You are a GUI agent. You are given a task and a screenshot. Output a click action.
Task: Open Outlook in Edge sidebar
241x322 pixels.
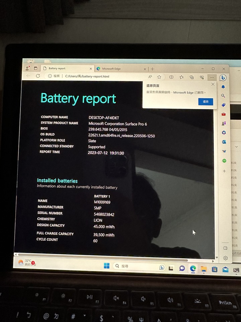[x=224, y=142]
